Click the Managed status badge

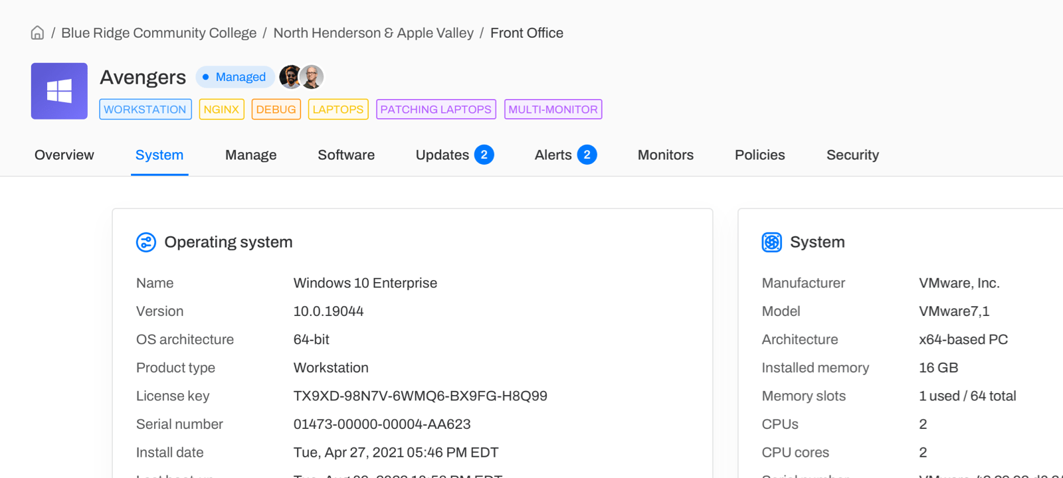click(x=235, y=77)
